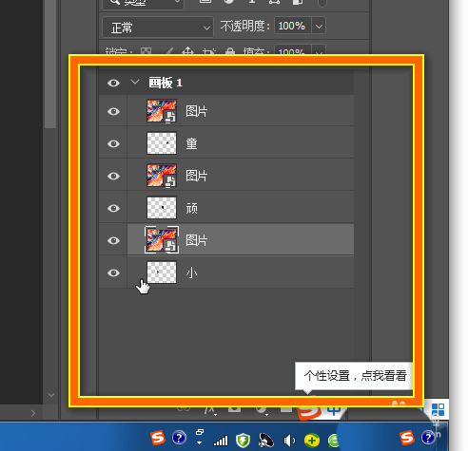This screenshot has width=468, height=451.
Task: Select the 顽 layer thumbnail
Action: coord(162,208)
